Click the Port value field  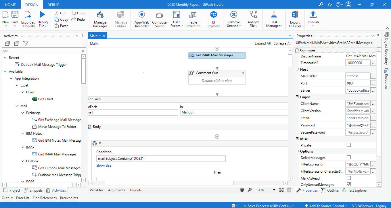358,83
